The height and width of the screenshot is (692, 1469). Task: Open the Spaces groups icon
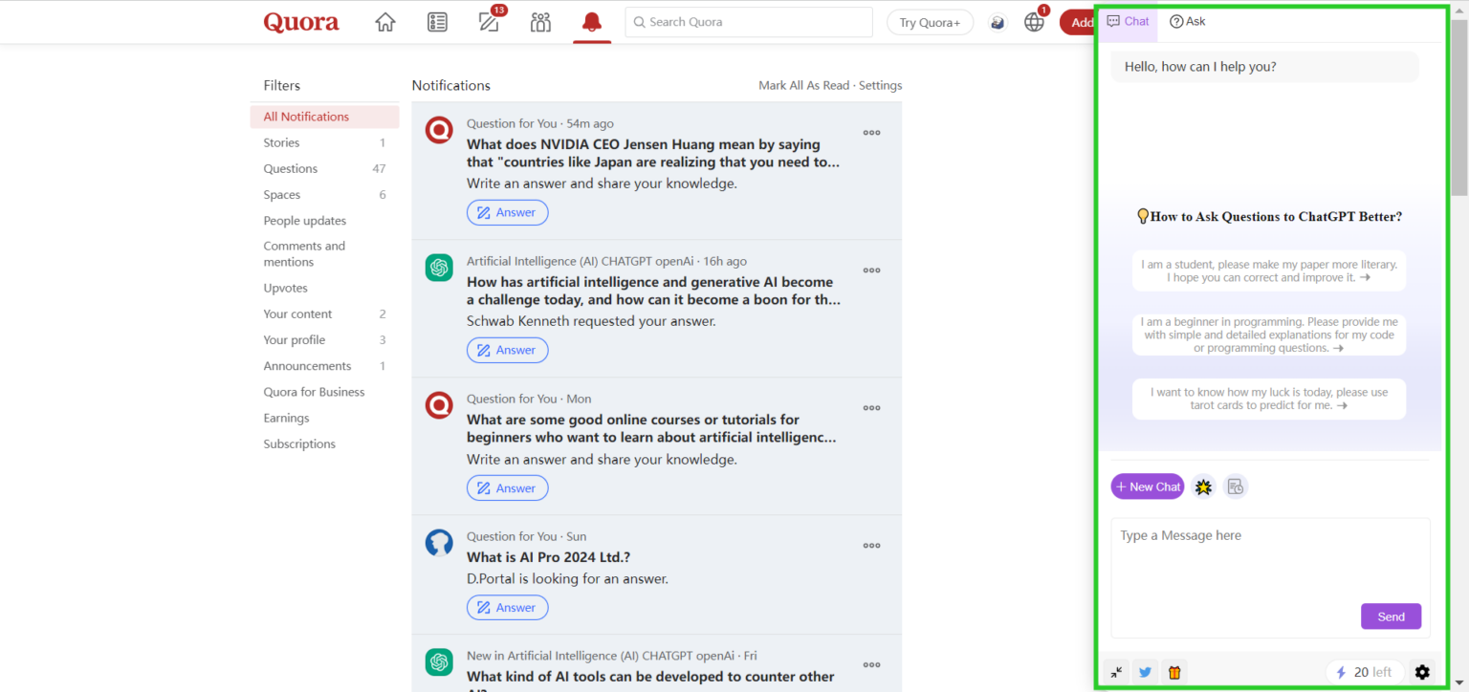pyautogui.click(x=540, y=21)
